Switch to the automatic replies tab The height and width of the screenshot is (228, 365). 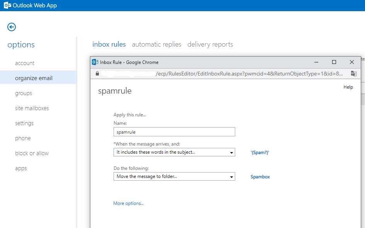click(x=156, y=44)
